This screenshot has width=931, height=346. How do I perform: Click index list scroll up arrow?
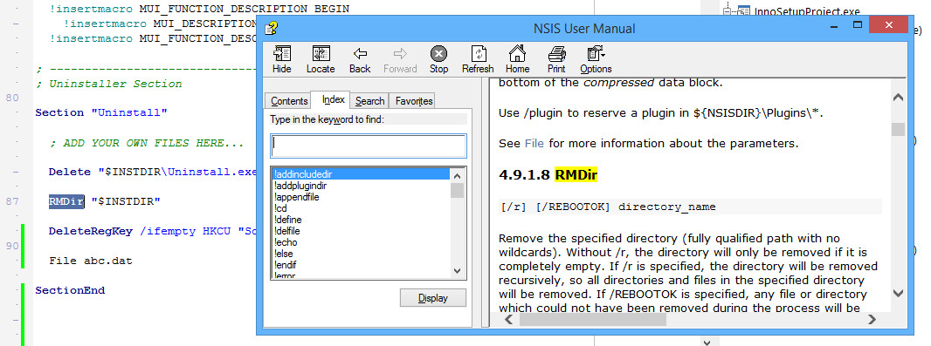[x=457, y=175]
